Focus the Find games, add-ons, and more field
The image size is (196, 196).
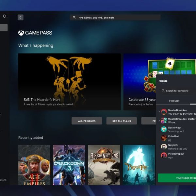[115, 18]
